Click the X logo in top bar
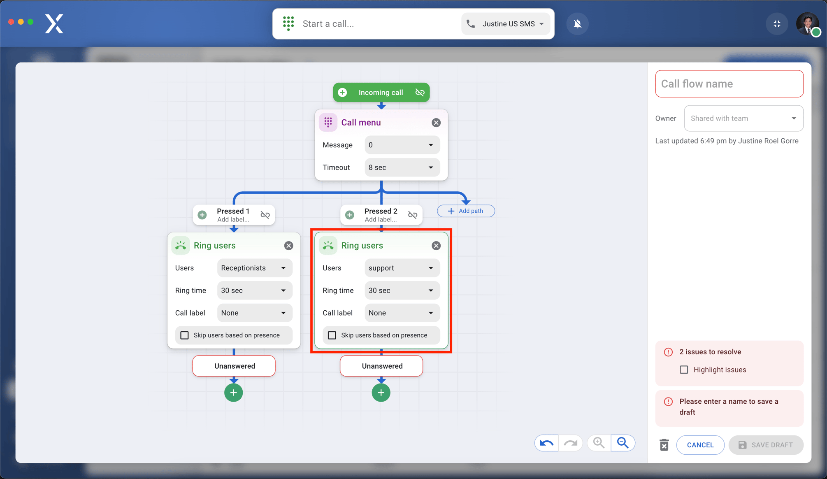827x479 pixels. point(54,23)
